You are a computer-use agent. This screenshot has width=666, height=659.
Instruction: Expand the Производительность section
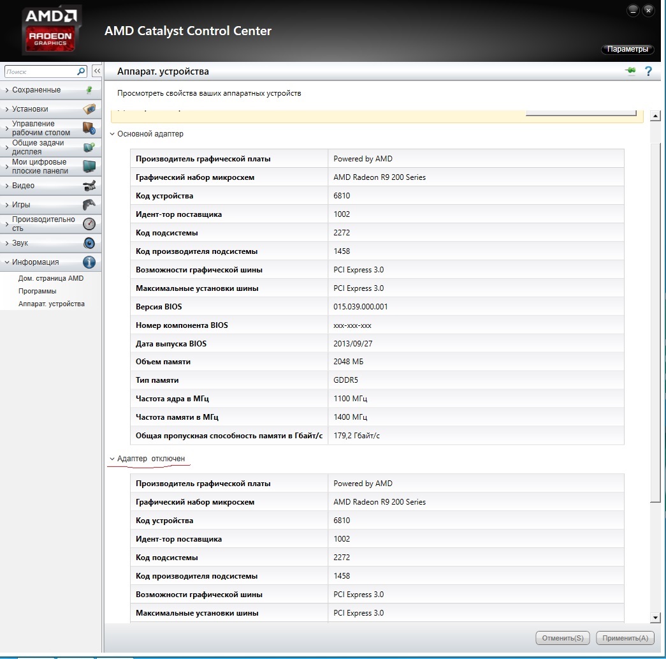6,224
